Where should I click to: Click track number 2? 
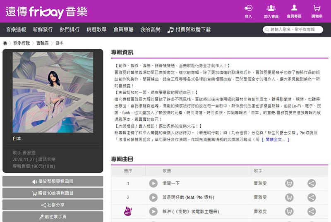tap(128, 198)
